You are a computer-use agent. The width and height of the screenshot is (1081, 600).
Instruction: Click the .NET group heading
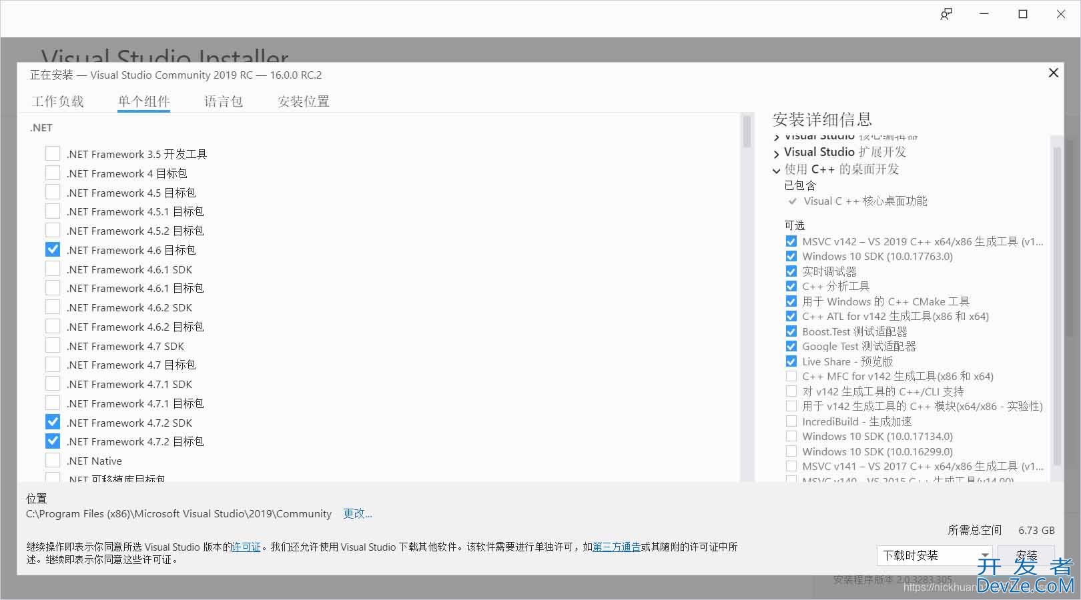pos(41,127)
